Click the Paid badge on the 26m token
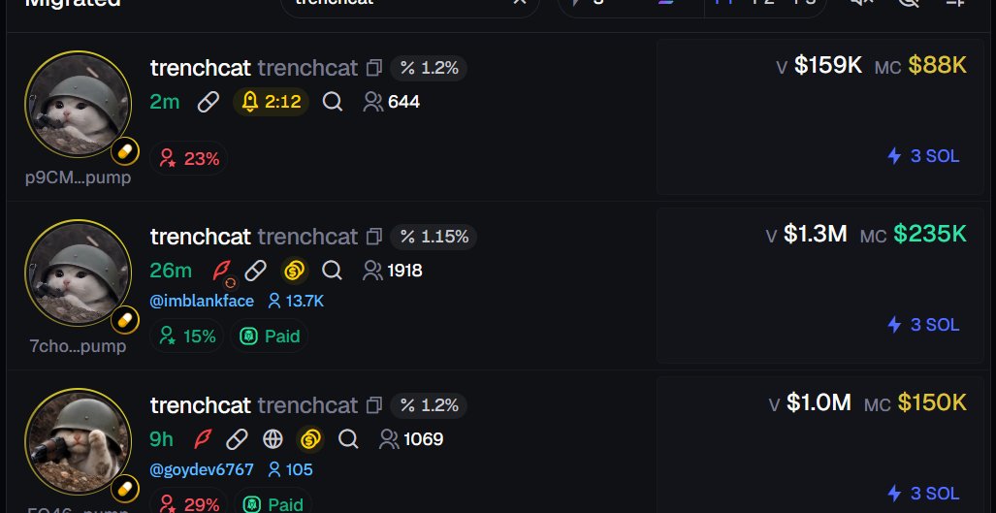This screenshot has width=996, height=513. 270,336
